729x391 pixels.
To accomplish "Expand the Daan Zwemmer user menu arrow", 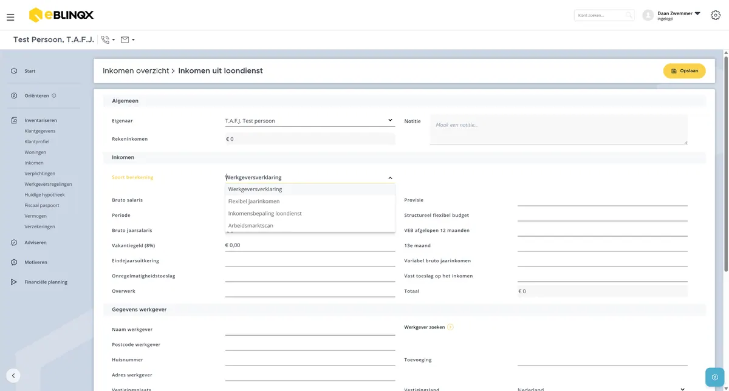I will 697,13.
